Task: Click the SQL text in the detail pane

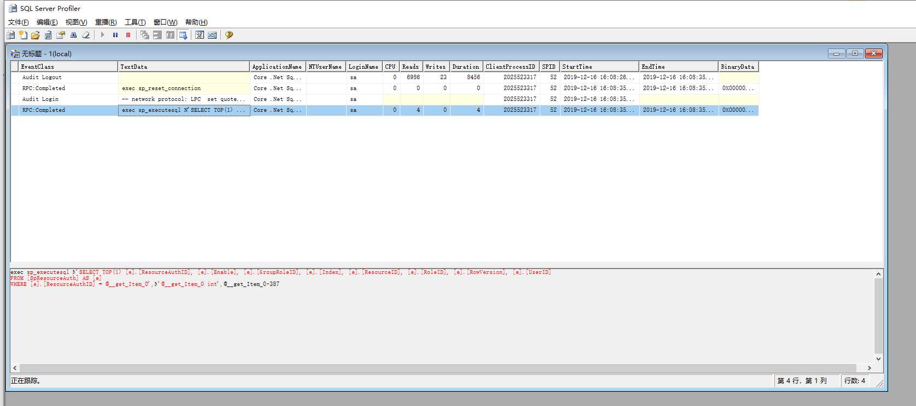Action: tap(281, 278)
